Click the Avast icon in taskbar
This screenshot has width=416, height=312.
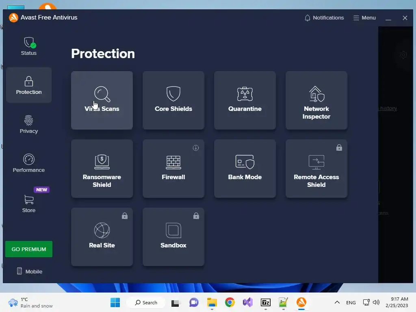pyautogui.click(x=301, y=302)
